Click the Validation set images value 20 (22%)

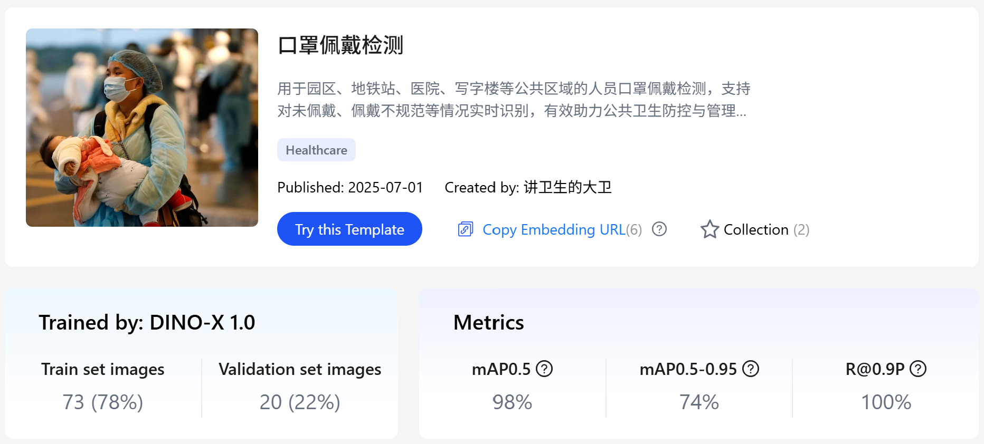click(300, 402)
